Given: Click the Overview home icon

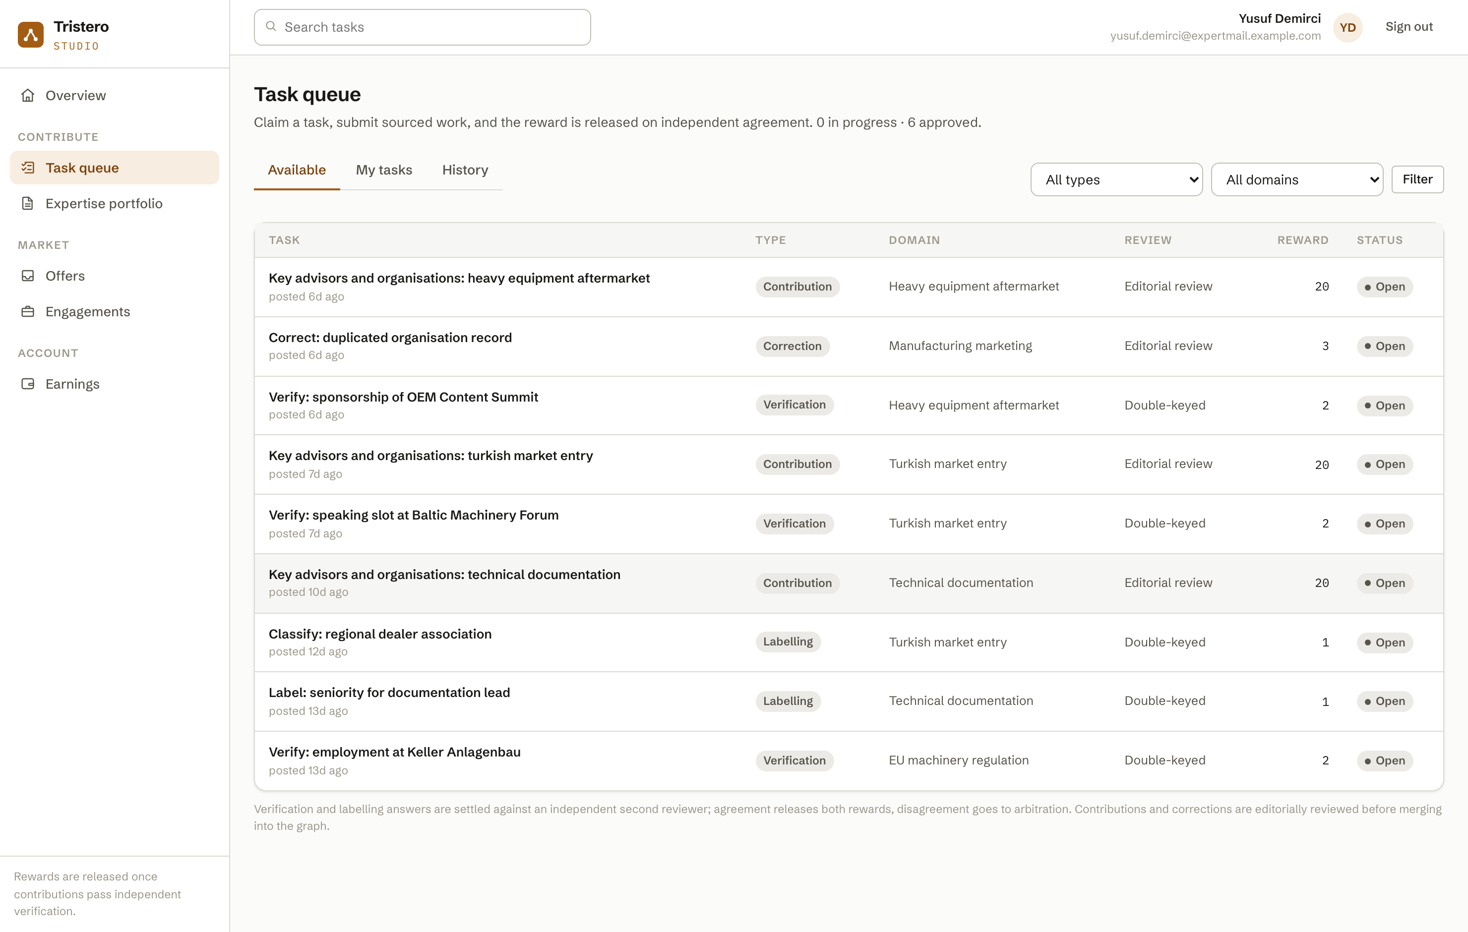Looking at the screenshot, I should 28,95.
